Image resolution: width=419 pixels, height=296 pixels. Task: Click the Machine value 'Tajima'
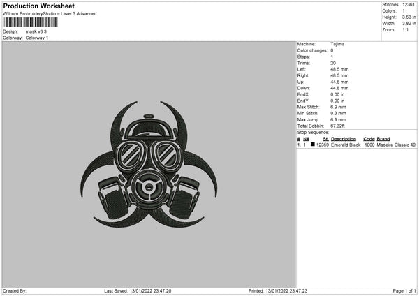pyautogui.click(x=337, y=44)
